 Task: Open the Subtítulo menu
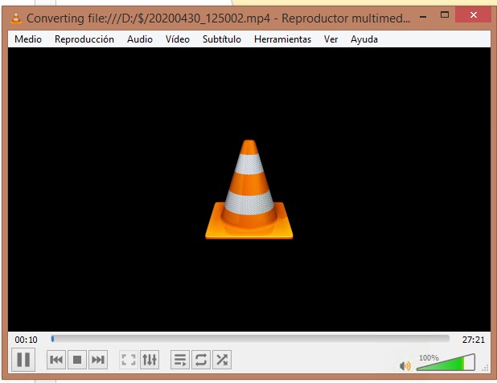point(222,39)
